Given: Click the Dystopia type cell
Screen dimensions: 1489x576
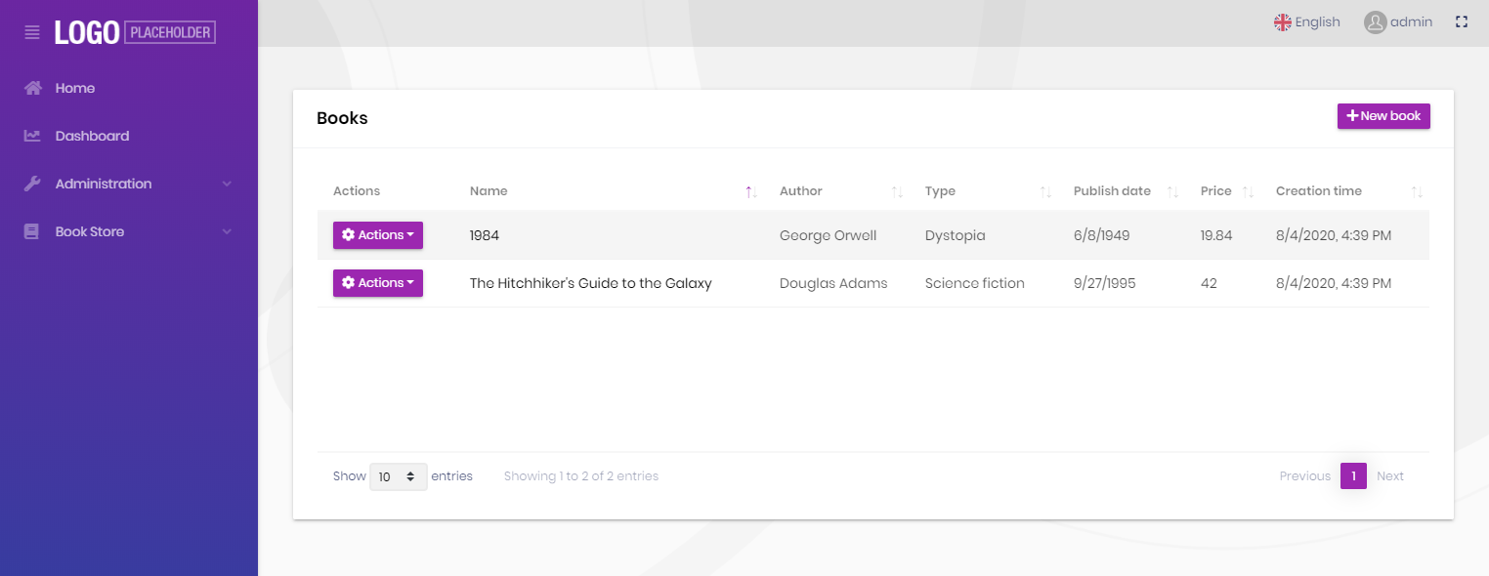Looking at the screenshot, I should [955, 235].
